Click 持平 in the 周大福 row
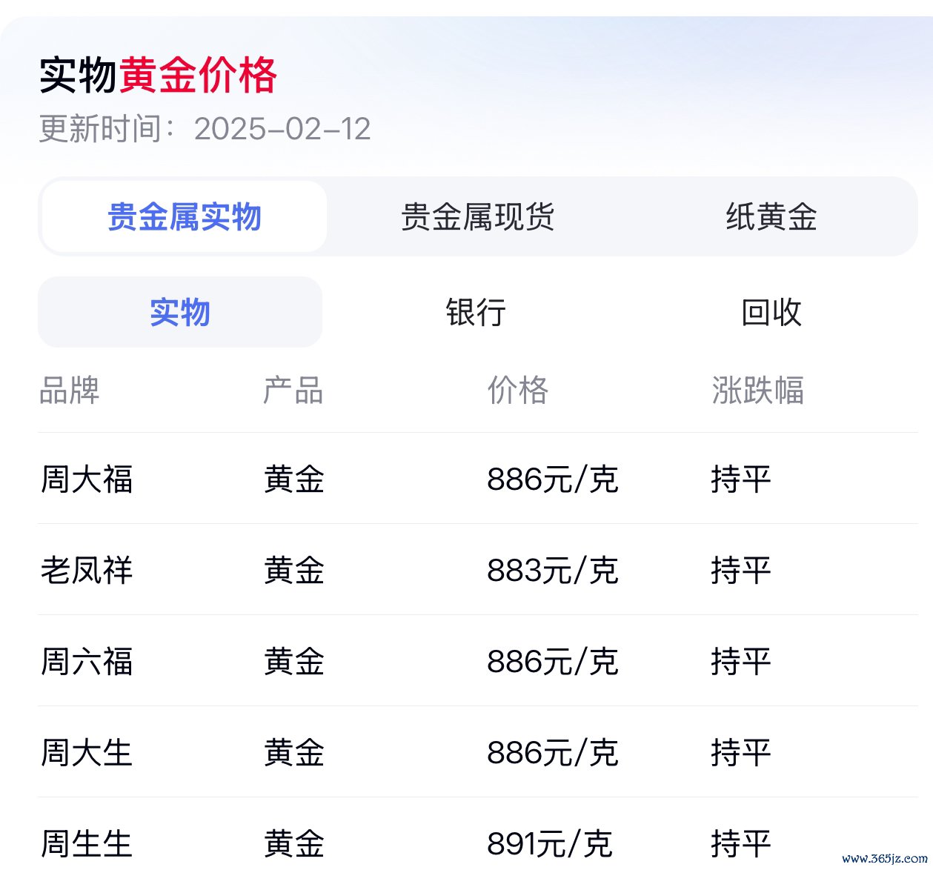This screenshot has width=933, height=870. [741, 479]
